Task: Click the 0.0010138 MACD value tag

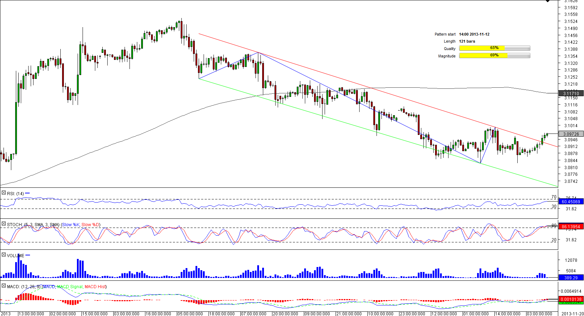Action: click(x=571, y=299)
